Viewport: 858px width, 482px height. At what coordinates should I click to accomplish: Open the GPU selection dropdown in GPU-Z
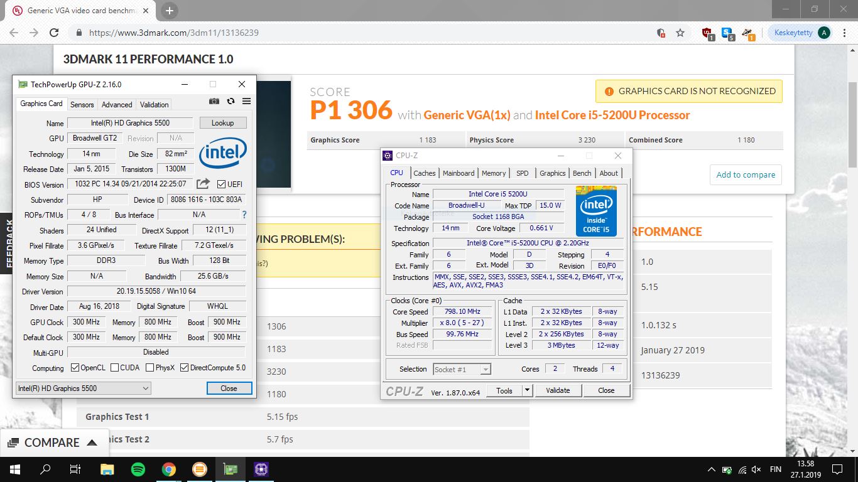pos(83,388)
